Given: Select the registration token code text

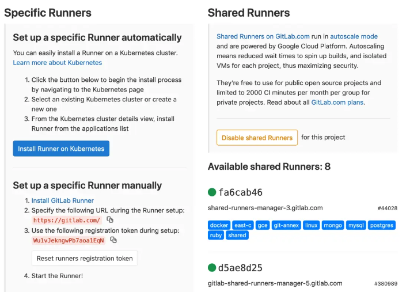Looking at the screenshot, I should 69,240.
